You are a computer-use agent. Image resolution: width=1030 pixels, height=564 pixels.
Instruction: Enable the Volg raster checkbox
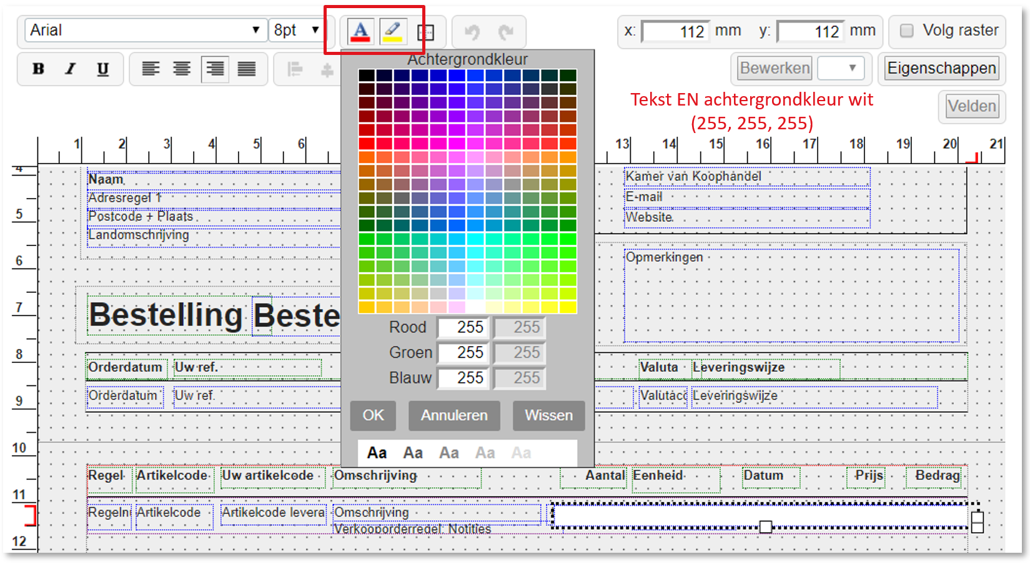(907, 31)
